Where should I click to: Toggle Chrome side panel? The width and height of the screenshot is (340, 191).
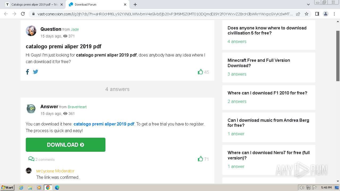point(317,14)
